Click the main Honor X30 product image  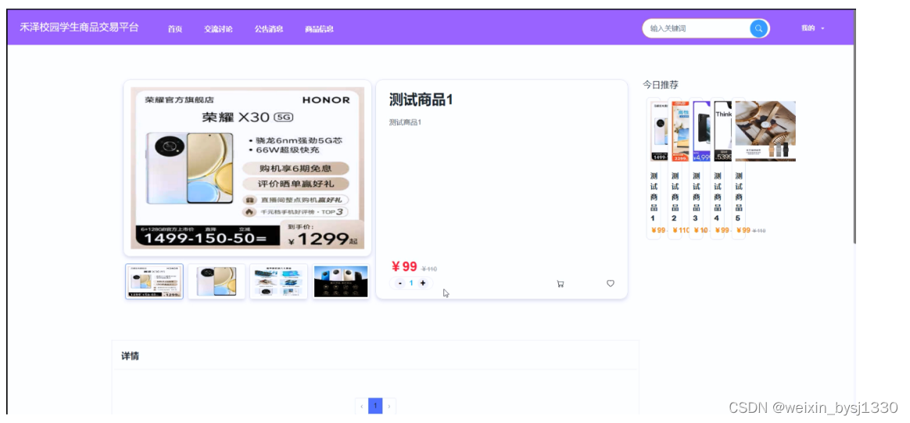(x=247, y=167)
